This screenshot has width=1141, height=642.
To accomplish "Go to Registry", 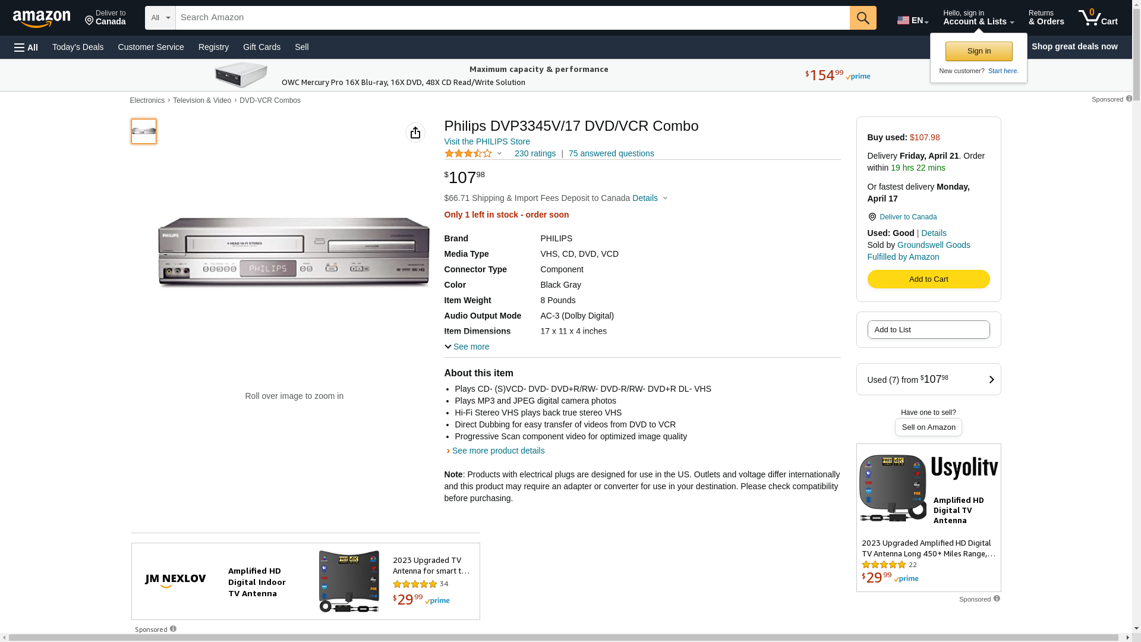I will 213,47.
